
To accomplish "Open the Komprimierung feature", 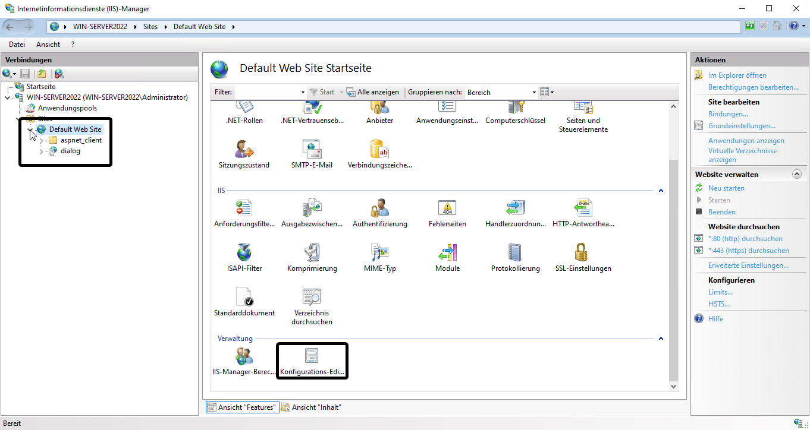I will (312, 258).
